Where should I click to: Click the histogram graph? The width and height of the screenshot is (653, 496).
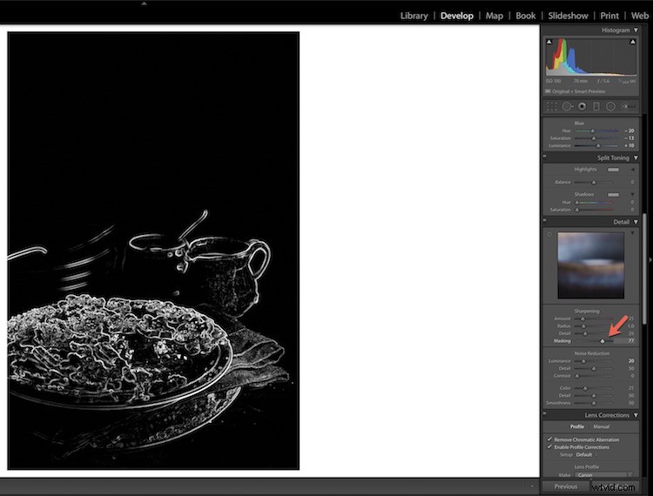[x=591, y=57]
